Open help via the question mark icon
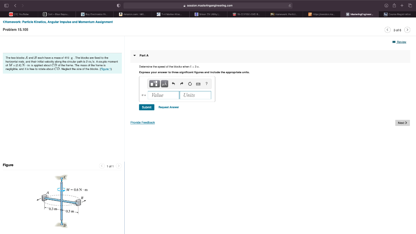Viewport: 416px width, 234px height. [207, 84]
